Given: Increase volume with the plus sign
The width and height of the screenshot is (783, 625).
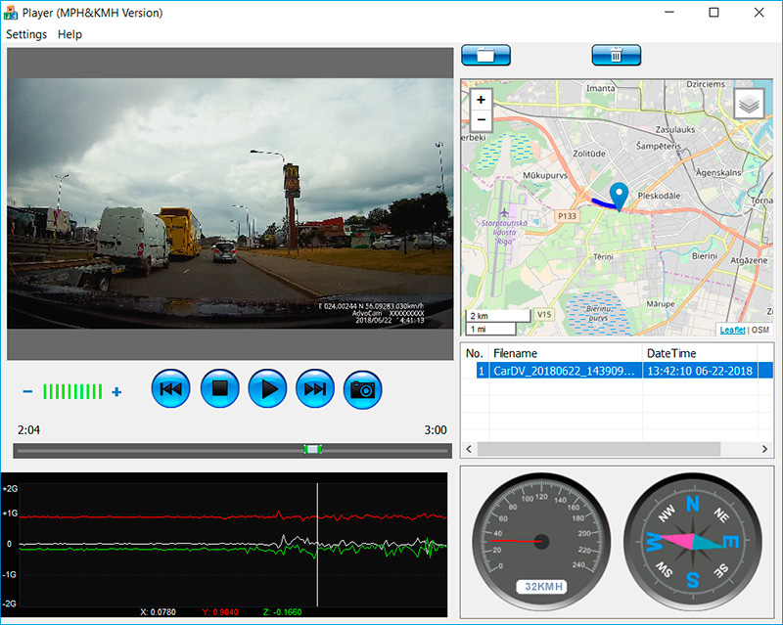Looking at the screenshot, I should pyautogui.click(x=116, y=392).
